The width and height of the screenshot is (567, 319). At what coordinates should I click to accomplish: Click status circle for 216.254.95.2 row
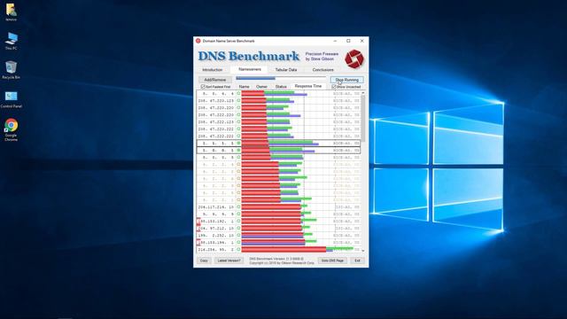coord(238,250)
